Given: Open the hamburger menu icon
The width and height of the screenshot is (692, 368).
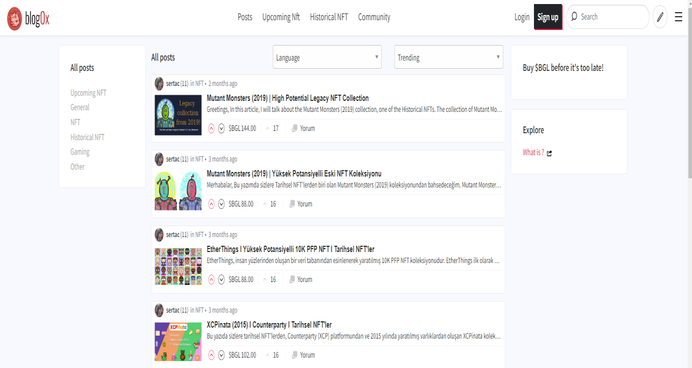Looking at the screenshot, I should (x=679, y=17).
